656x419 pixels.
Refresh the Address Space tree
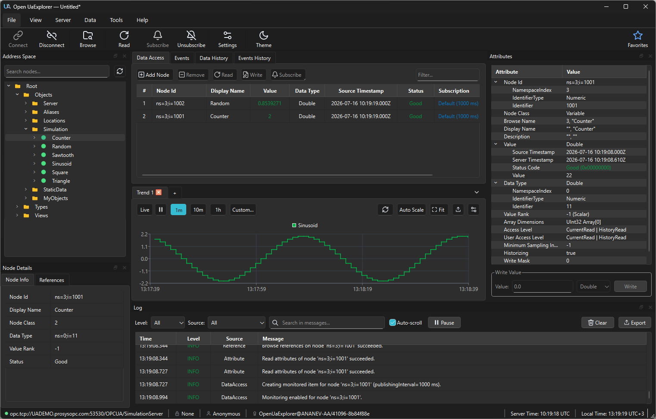point(120,71)
